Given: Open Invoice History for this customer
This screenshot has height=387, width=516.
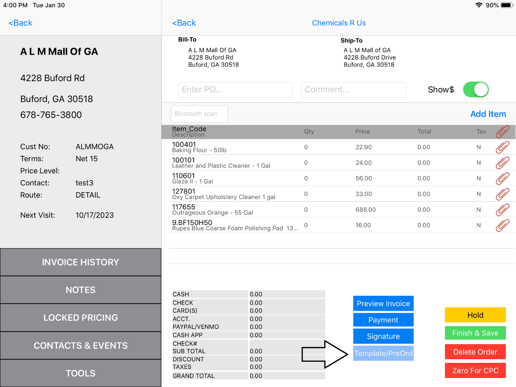Looking at the screenshot, I should coord(80,262).
